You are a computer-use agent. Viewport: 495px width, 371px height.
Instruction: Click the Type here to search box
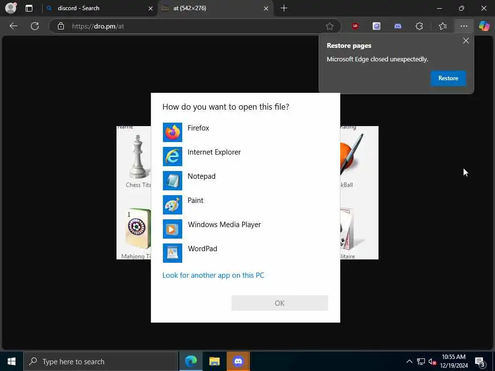101,361
